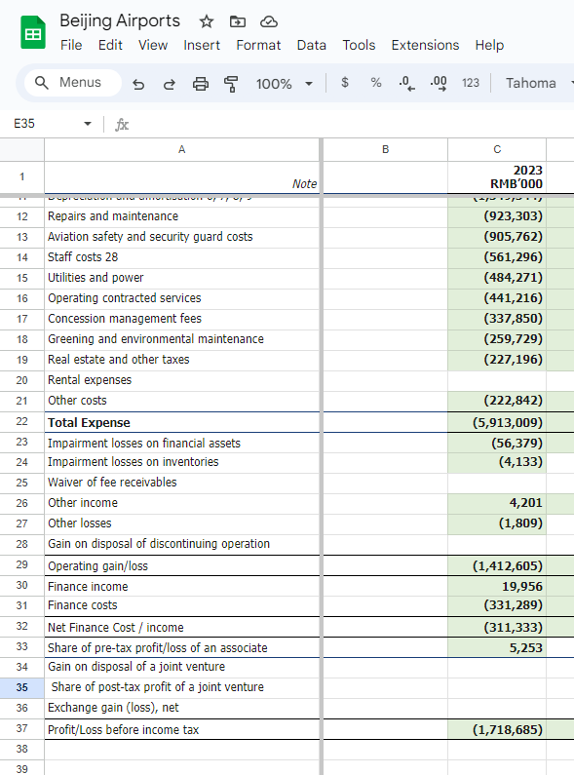
Task: Check cloud save status icon
Action: [269, 21]
